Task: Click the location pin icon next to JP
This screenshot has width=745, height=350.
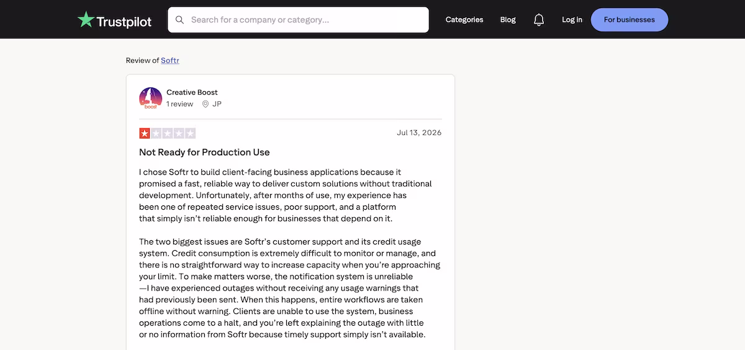Action: pos(205,104)
